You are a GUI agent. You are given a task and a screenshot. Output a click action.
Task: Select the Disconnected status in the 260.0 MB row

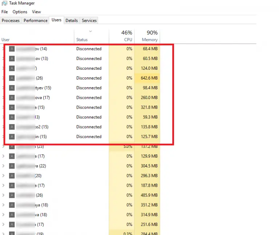[x=89, y=98]
